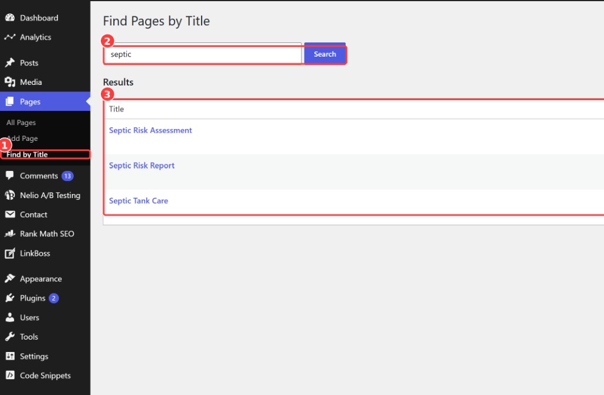Click the Analytics chart line icon
Screen dimensions: 604x395
click(x=10, y=37)
